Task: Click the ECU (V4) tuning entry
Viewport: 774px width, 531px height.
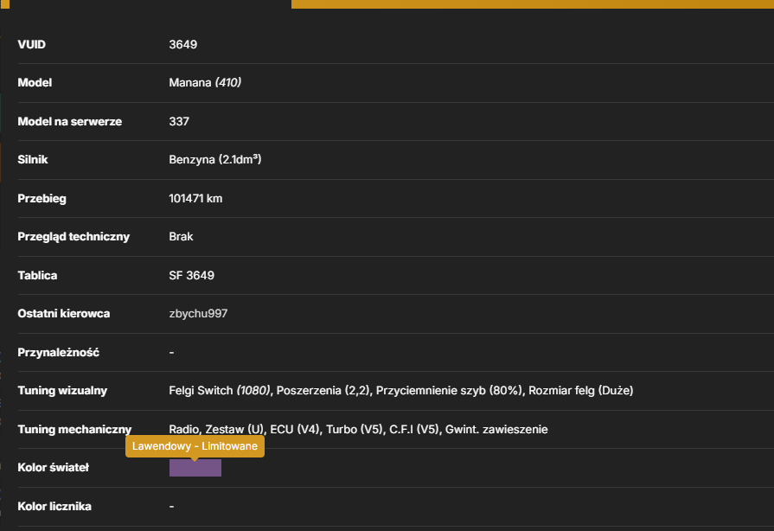Action: [x=295, y=429]
